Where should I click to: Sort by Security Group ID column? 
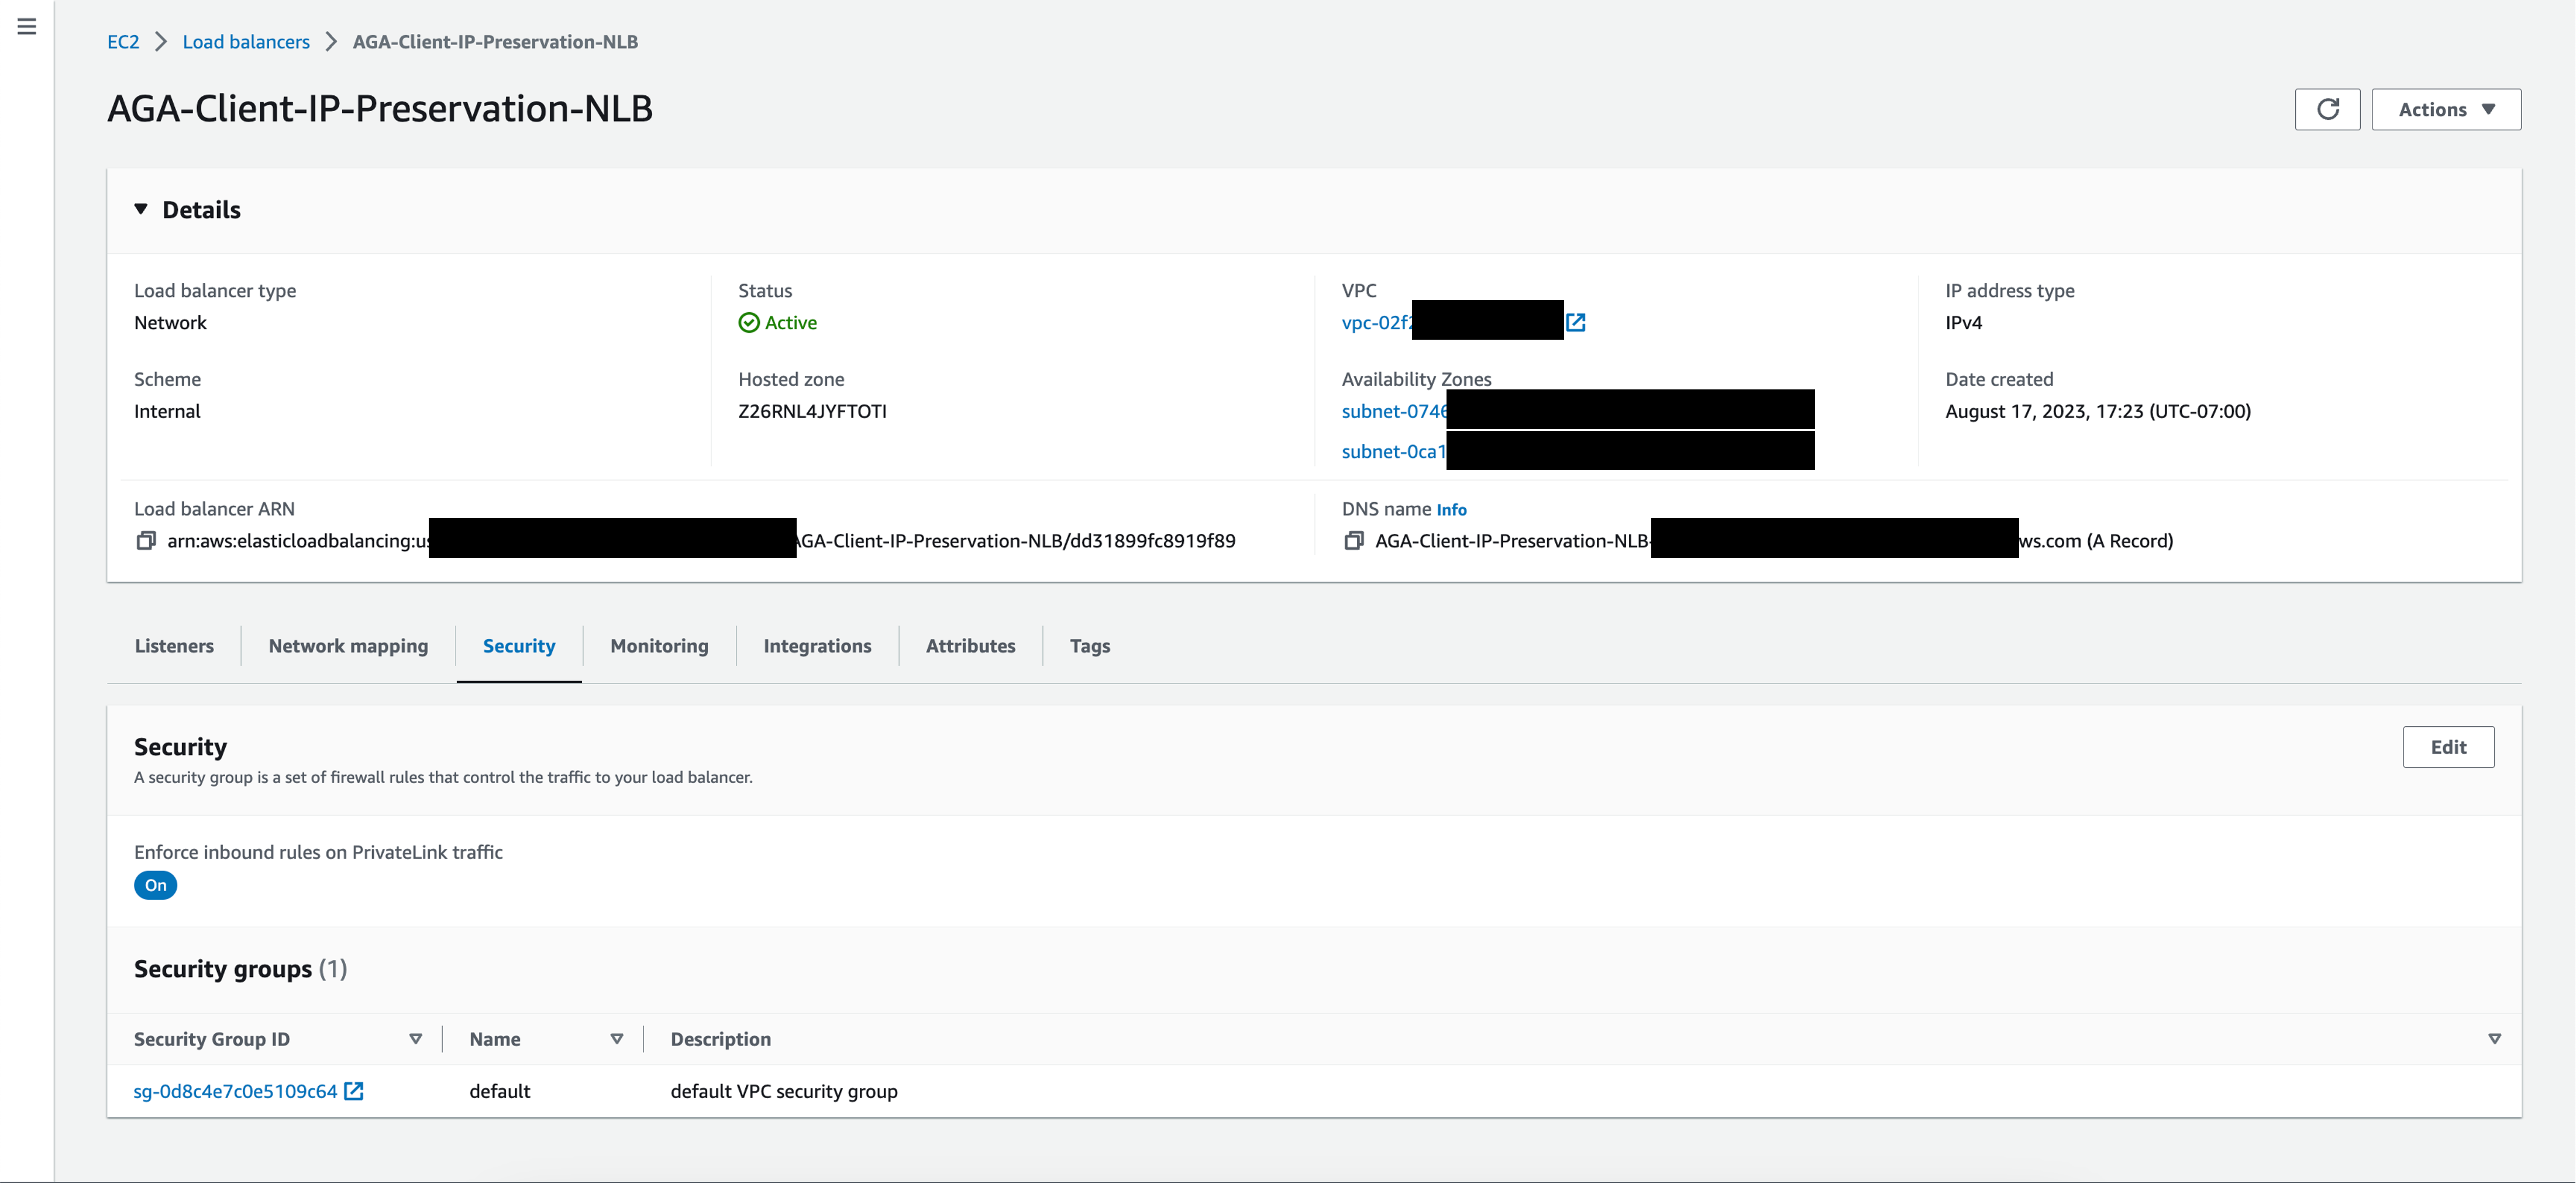tap(415, 1039)
